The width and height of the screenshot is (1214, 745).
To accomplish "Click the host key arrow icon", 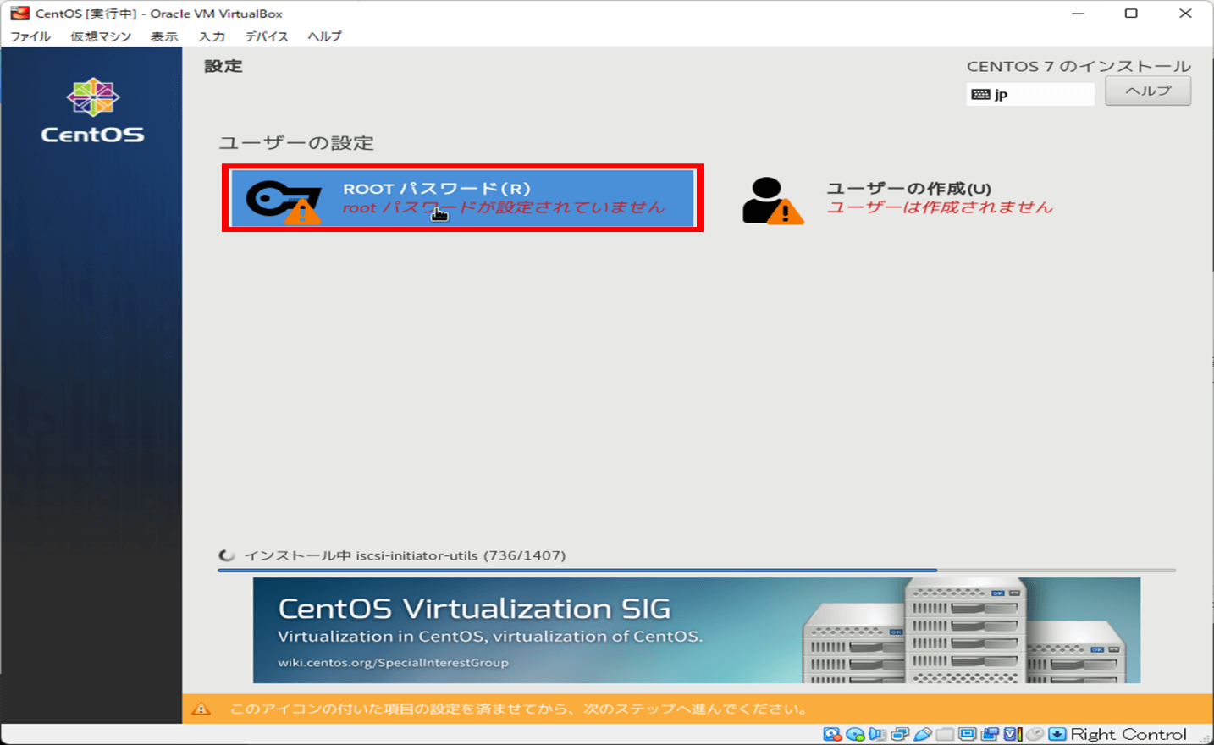I will (x=1057, y=735).
